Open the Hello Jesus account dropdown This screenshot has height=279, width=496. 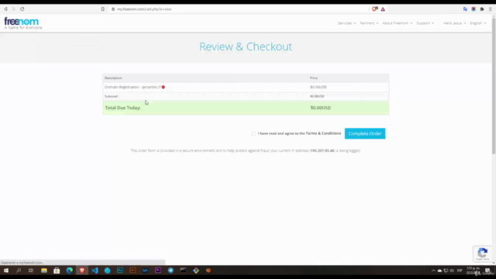pos(455,23)
